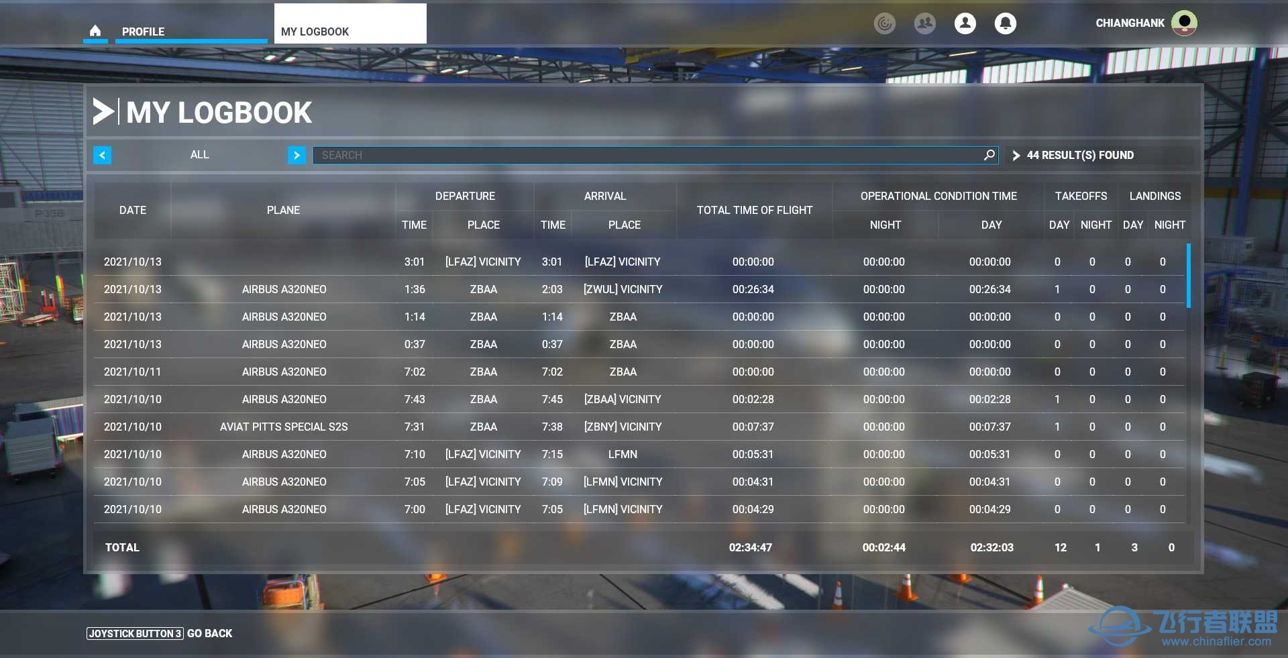1288x658 pixels.
Task: Click departure time 1:36
Action: tap(415, 289)
